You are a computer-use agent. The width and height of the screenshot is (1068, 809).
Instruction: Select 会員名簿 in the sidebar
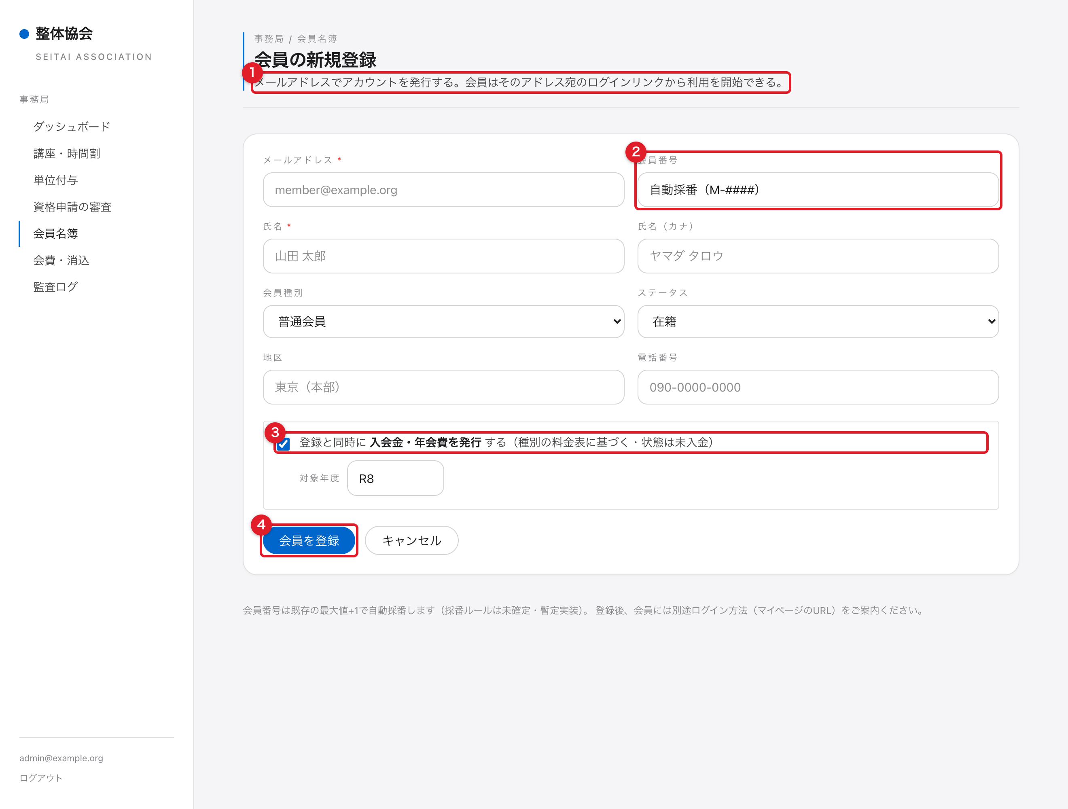point(55,234)
